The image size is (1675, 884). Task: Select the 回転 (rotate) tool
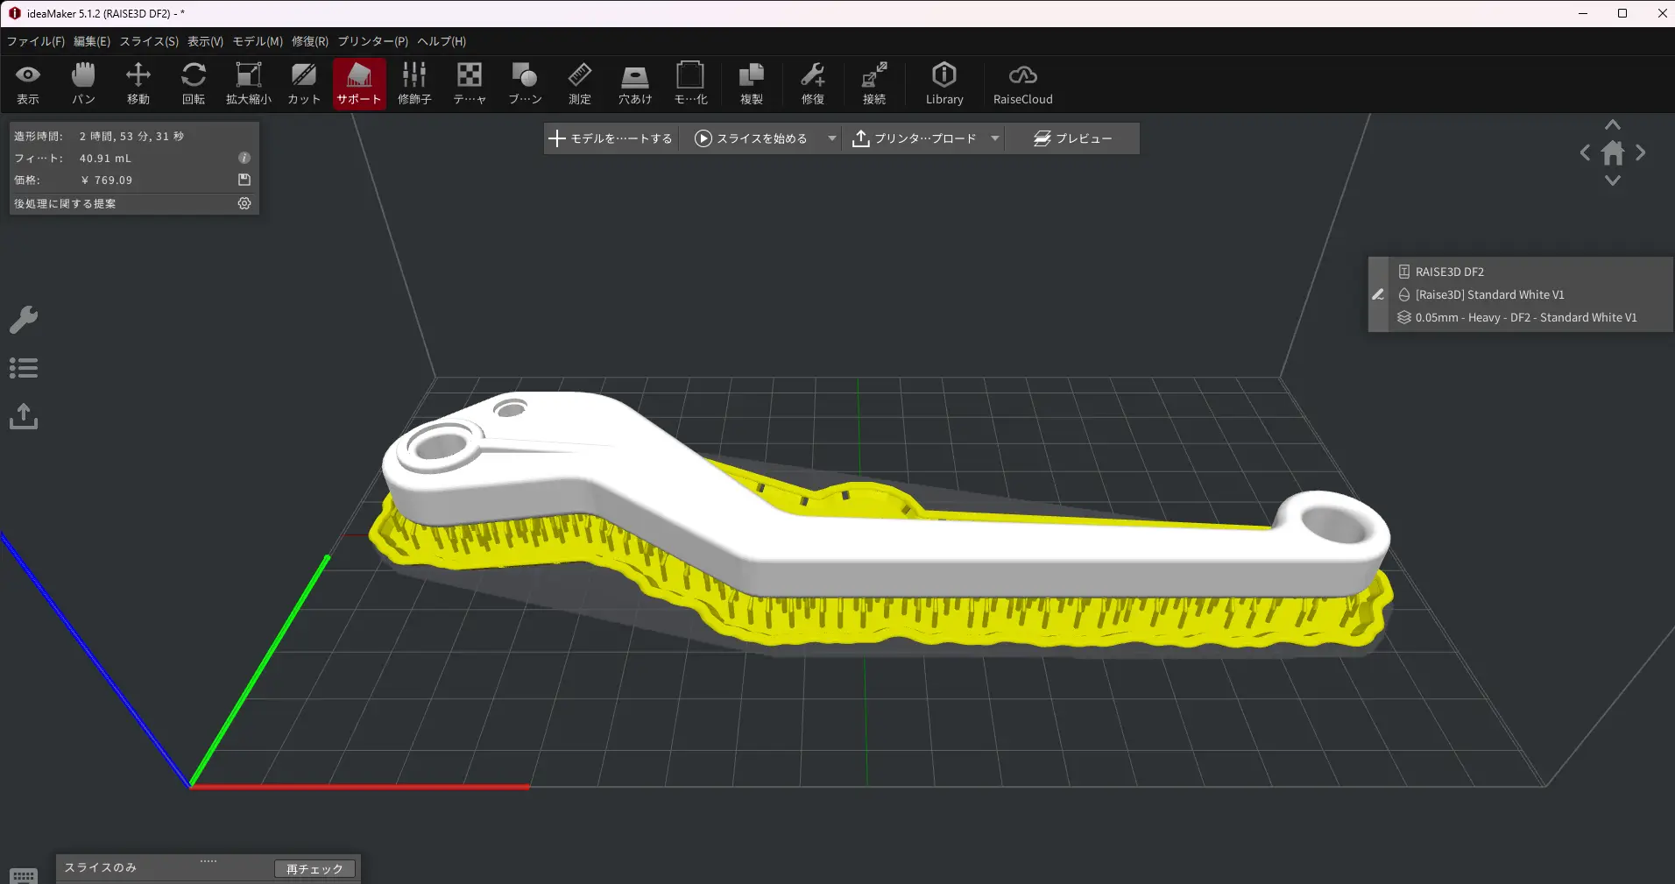click(194, 84)
